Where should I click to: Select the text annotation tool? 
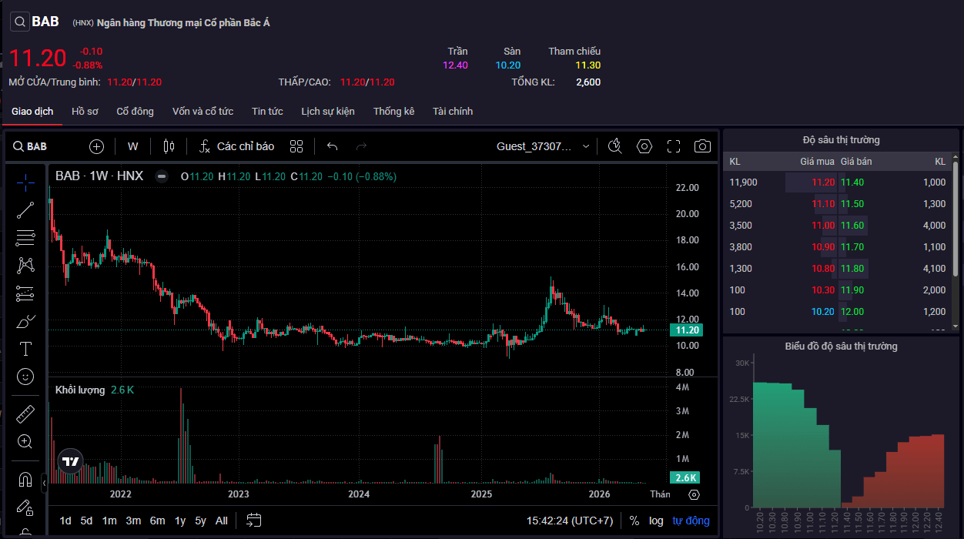point(25,349)
